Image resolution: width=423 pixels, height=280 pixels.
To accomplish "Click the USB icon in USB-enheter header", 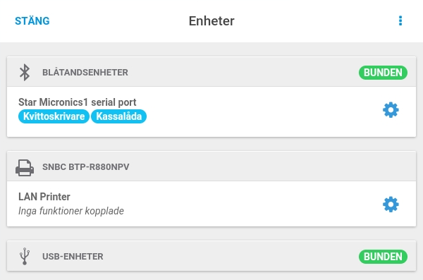I will point(25,256).
